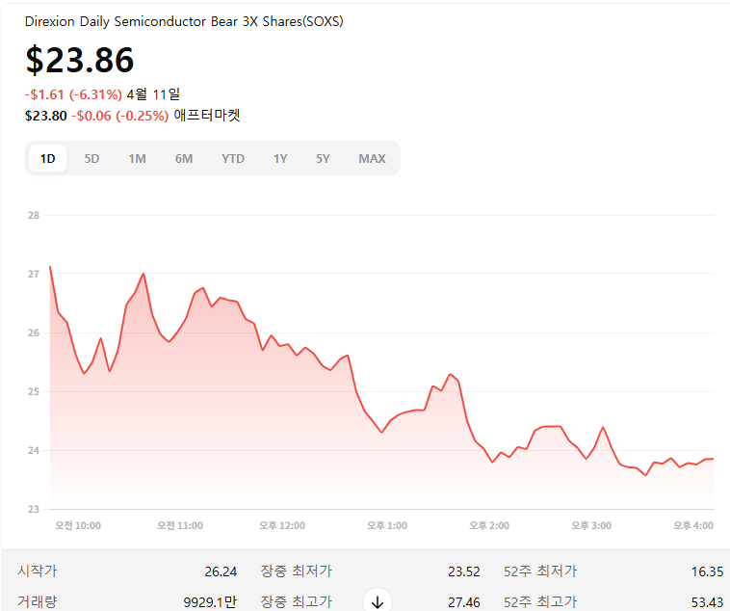Click the 53.43 52-week high value
730x611 pixels.
click(x=707, y=602)
